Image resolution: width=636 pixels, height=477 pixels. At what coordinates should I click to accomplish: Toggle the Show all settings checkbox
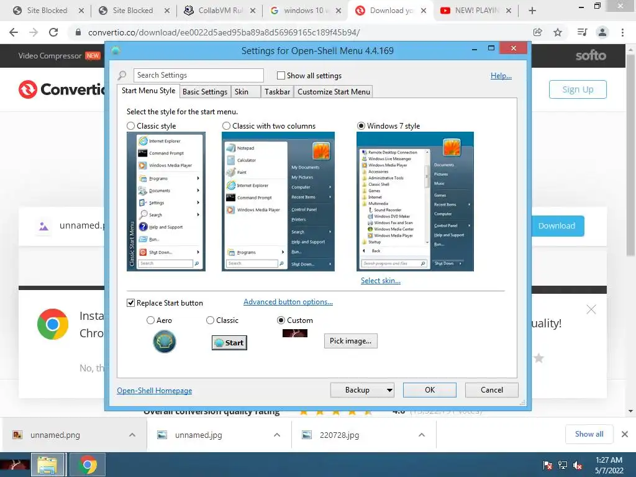(281, 75)
